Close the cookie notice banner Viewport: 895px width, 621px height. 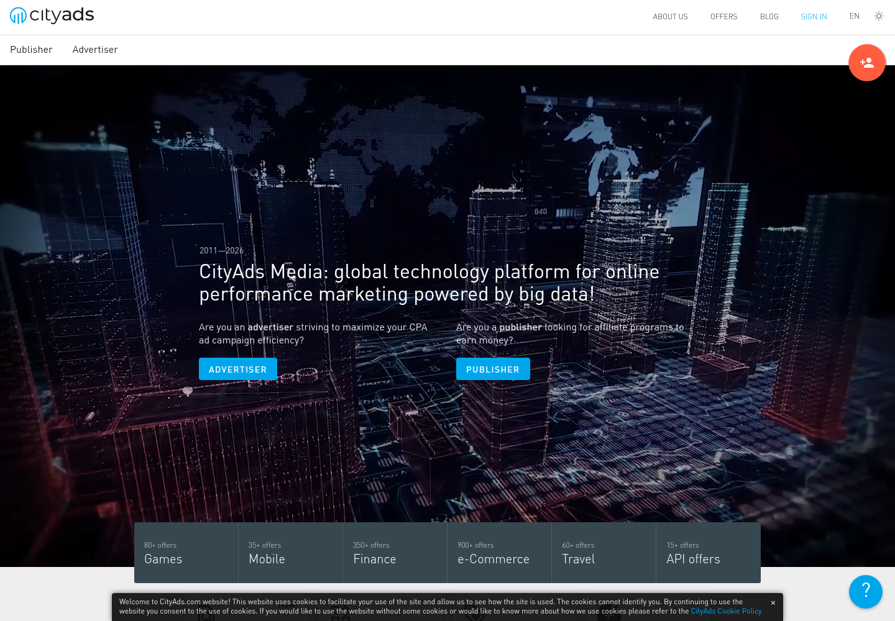773,603
